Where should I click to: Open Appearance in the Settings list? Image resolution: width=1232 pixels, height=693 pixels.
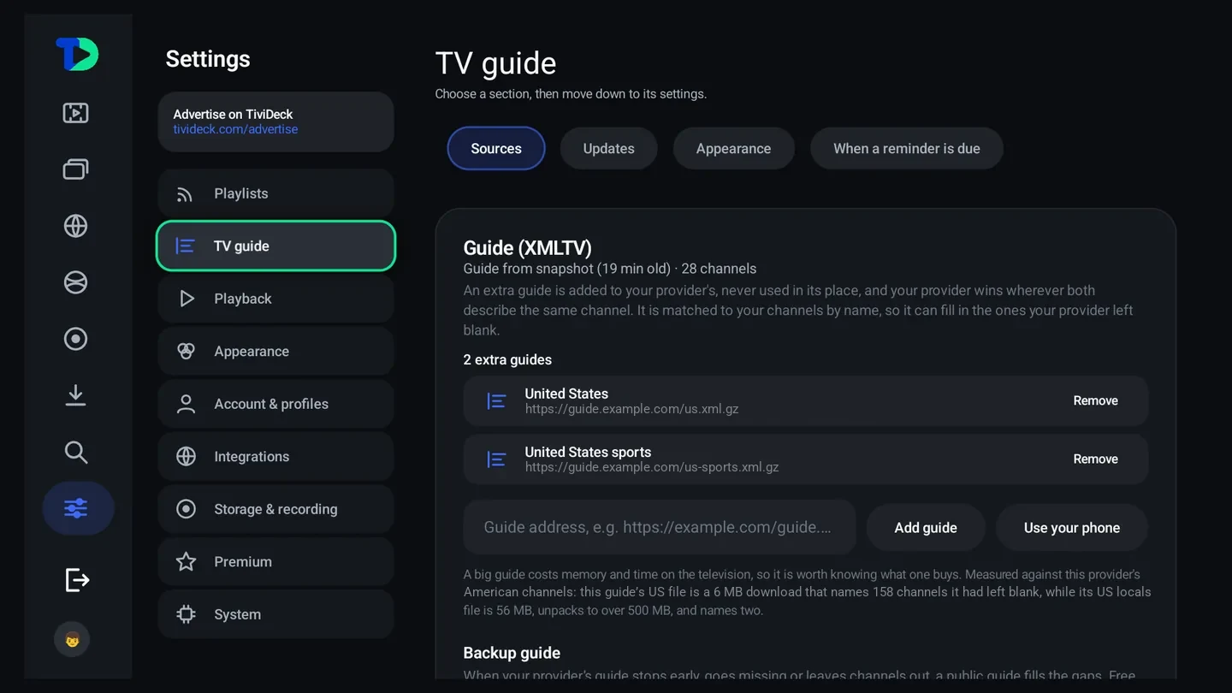[275, 352]
